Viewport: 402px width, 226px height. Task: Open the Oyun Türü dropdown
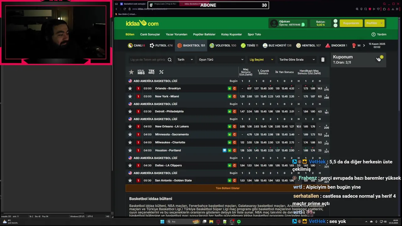pyautogui.click(x=221, y=60)
